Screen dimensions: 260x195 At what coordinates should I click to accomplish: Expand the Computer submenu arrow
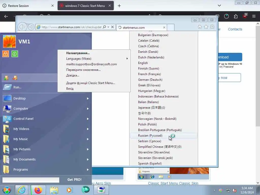(88, 109)
